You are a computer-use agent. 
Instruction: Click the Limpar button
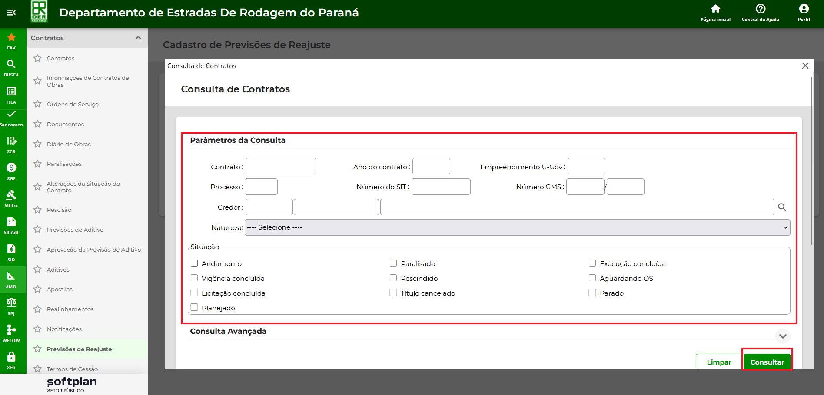pos(718,362)
